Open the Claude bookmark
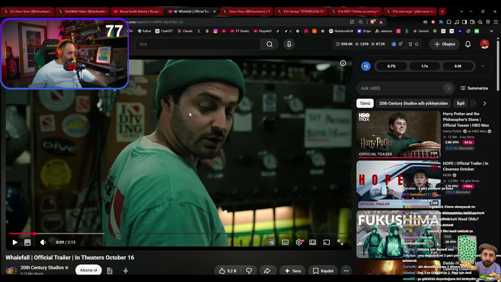Viewport: 501px width, 282px height. (x=185, y=31)
